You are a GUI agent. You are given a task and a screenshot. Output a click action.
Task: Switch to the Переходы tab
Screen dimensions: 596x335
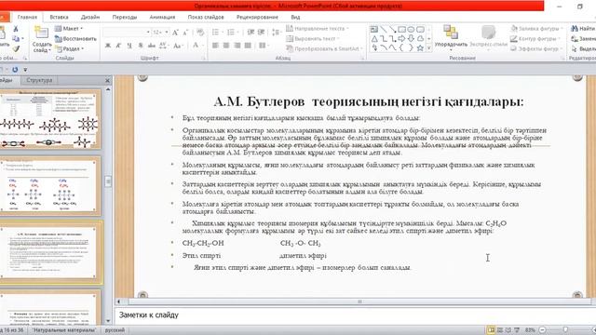[x=125, y=17]
